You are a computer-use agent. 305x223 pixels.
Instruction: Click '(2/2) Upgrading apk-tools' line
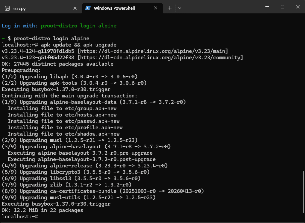coord(74,83)
